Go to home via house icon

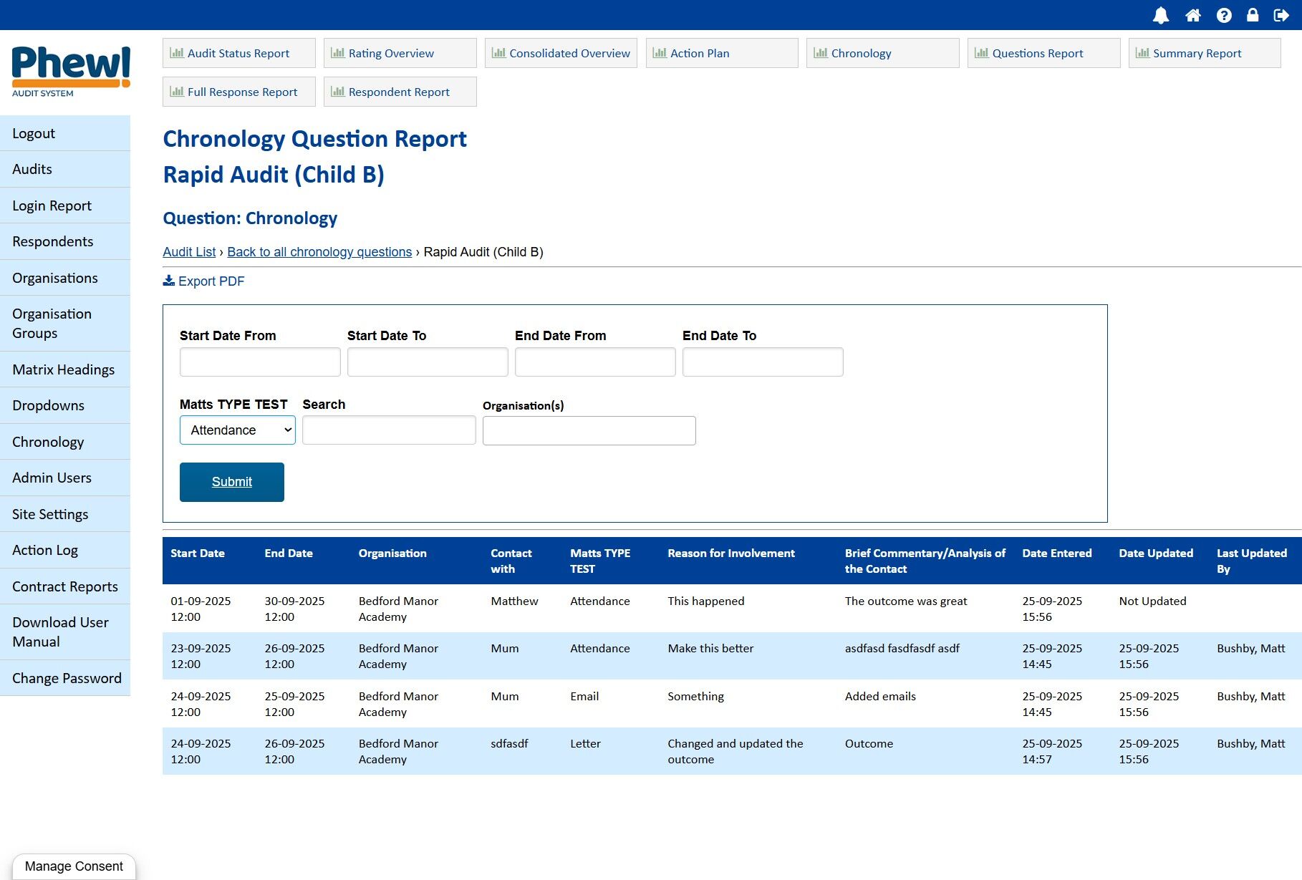click(x=1192, y=15)
